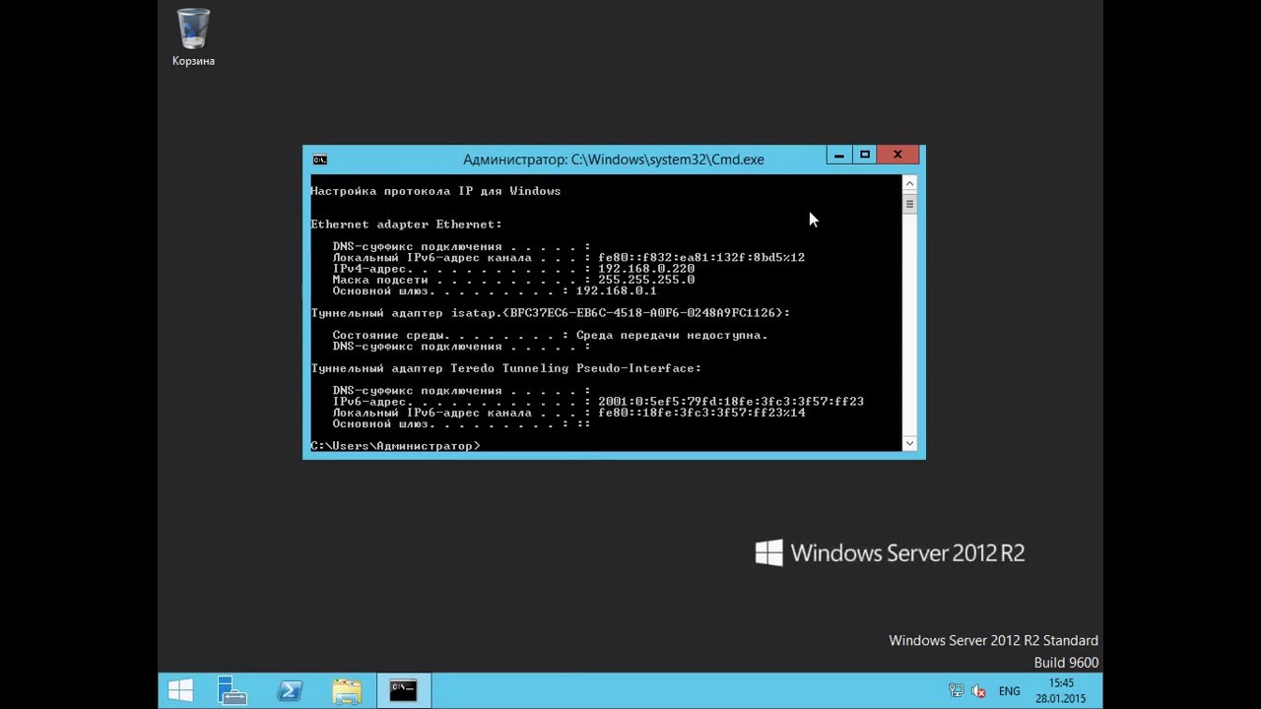This screenshot has width=1261, height=709.
Task: Click the C:\Users\Администратор> prompt line
Action: 395,446
